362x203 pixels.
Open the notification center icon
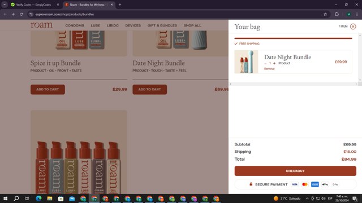coord(355,198)
